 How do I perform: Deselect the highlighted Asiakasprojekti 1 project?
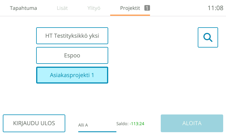[x=72, y=75]
